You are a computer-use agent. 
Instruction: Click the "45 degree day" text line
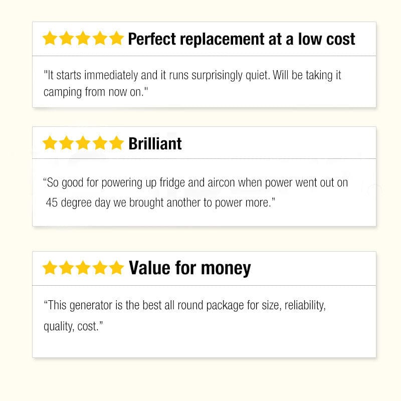(x=160, y=203)
